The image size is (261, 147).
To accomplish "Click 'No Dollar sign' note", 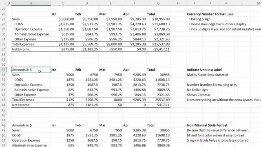I will pyautogui.click(x=197, y=90).
